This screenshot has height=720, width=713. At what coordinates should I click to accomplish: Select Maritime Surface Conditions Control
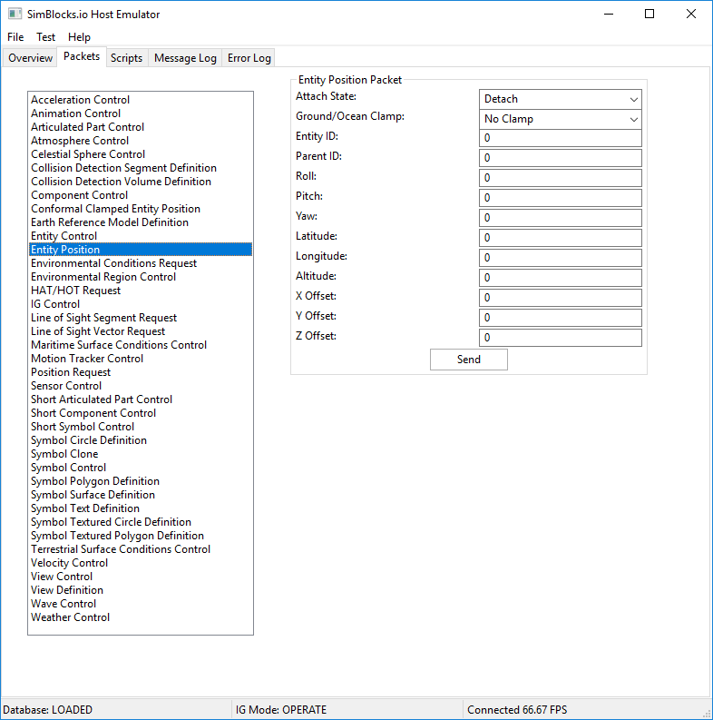[141, 345]
